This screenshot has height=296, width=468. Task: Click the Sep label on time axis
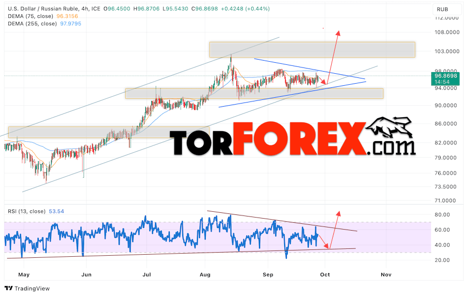[x=268, y=275]
